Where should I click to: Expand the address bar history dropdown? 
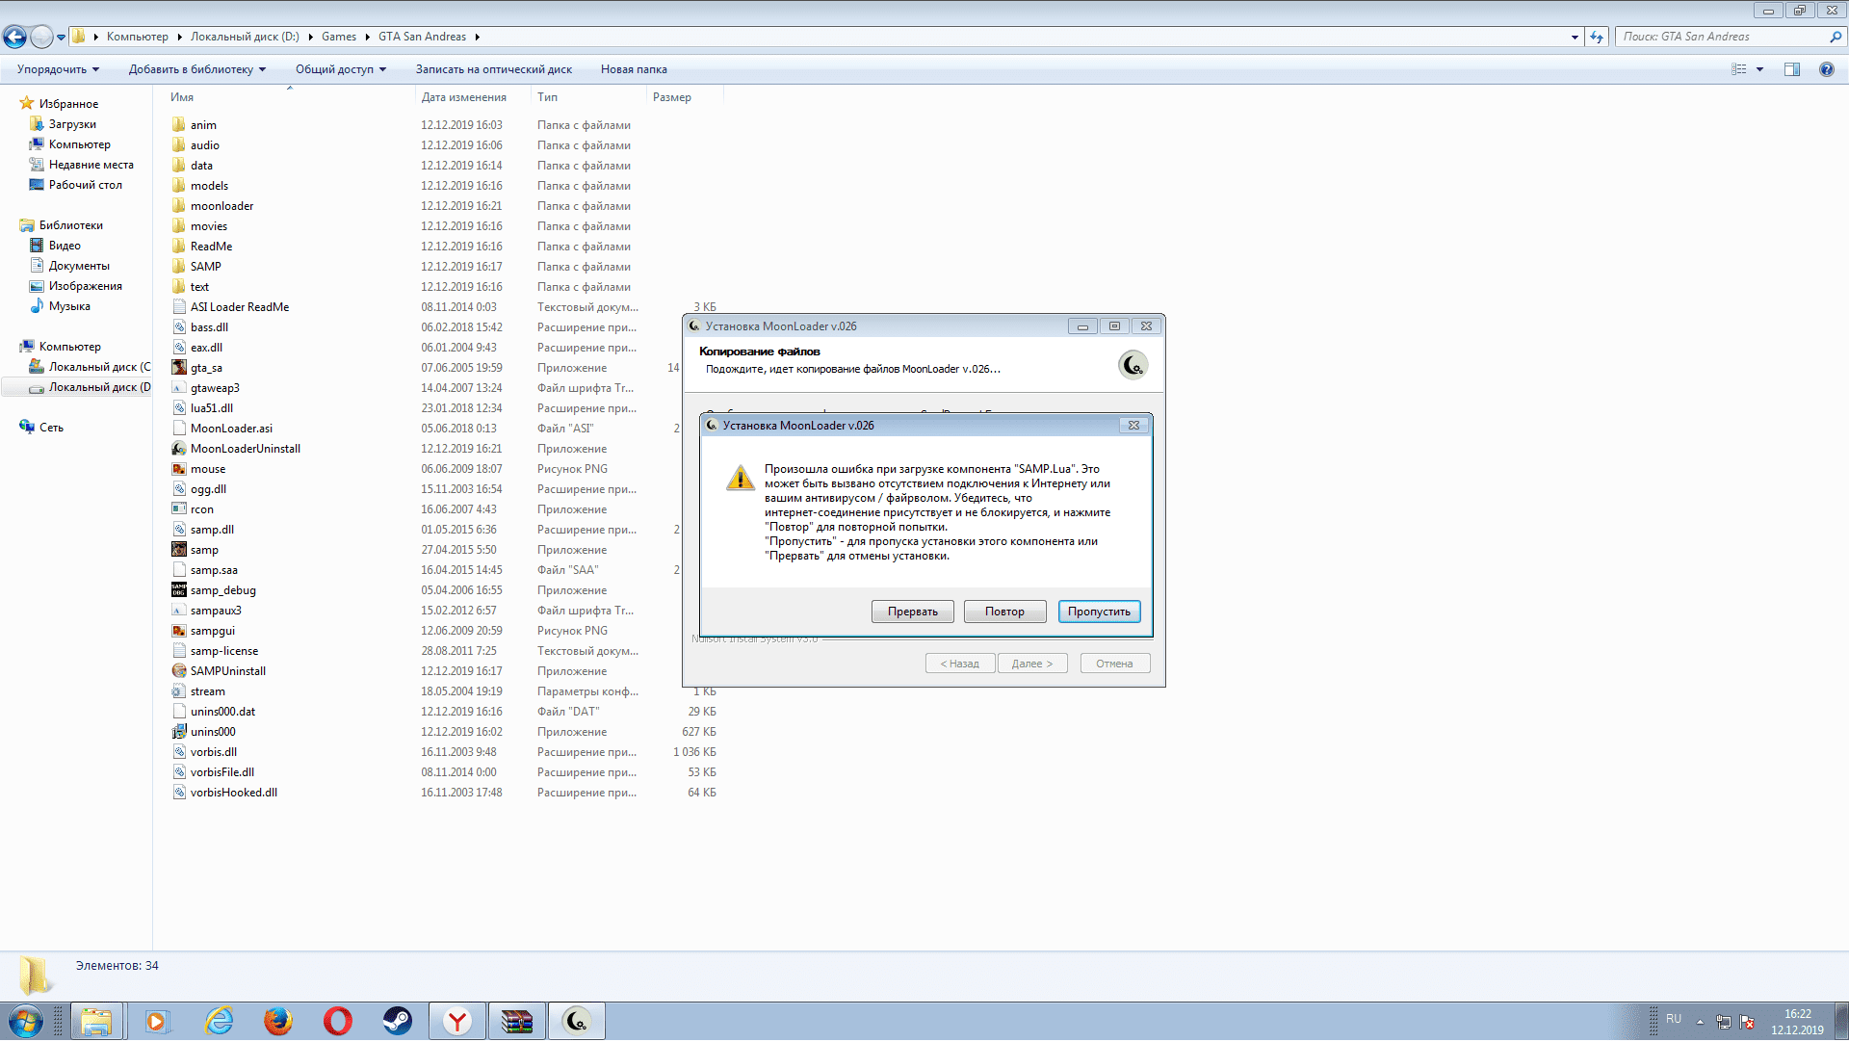1575,37
